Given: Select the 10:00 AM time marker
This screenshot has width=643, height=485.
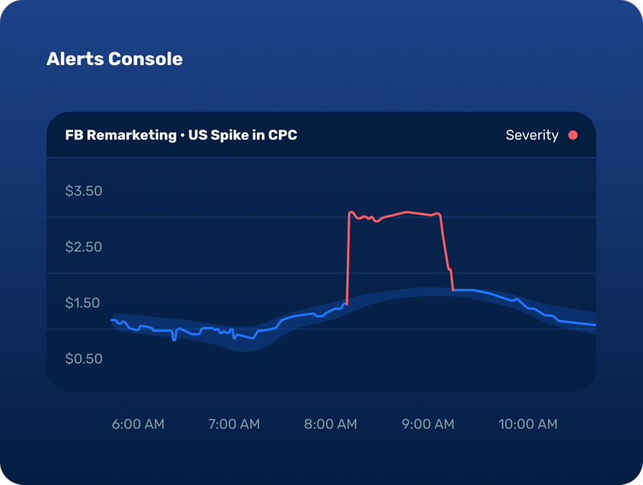Looking at the screenshot, I should click(528, 424).
